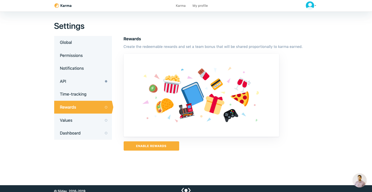Open the Notifications settings tab
Viewport: 372px width, 192px height.
(83, 68)
